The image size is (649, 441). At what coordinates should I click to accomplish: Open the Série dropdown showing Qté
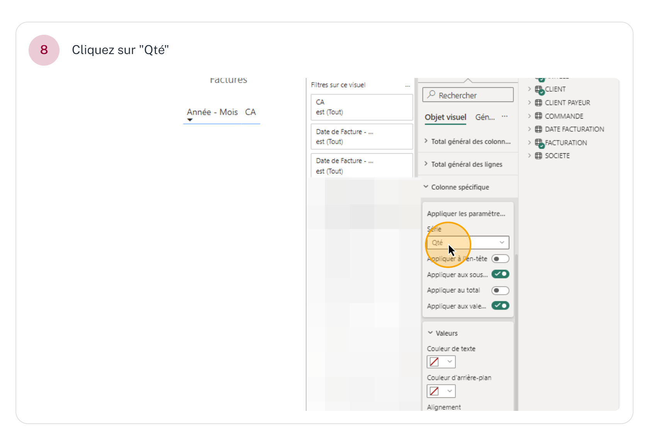click(468, 243)
